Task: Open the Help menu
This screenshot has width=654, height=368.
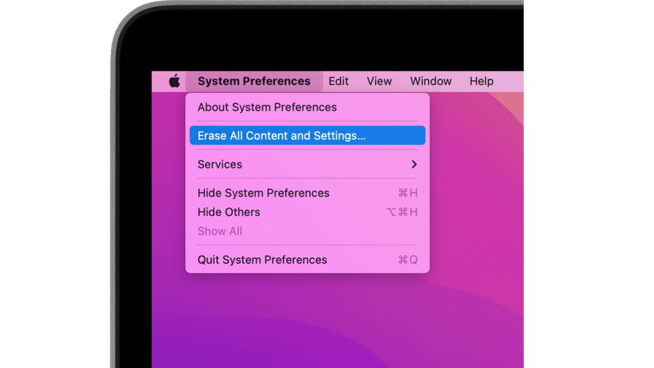Action: 481,81
